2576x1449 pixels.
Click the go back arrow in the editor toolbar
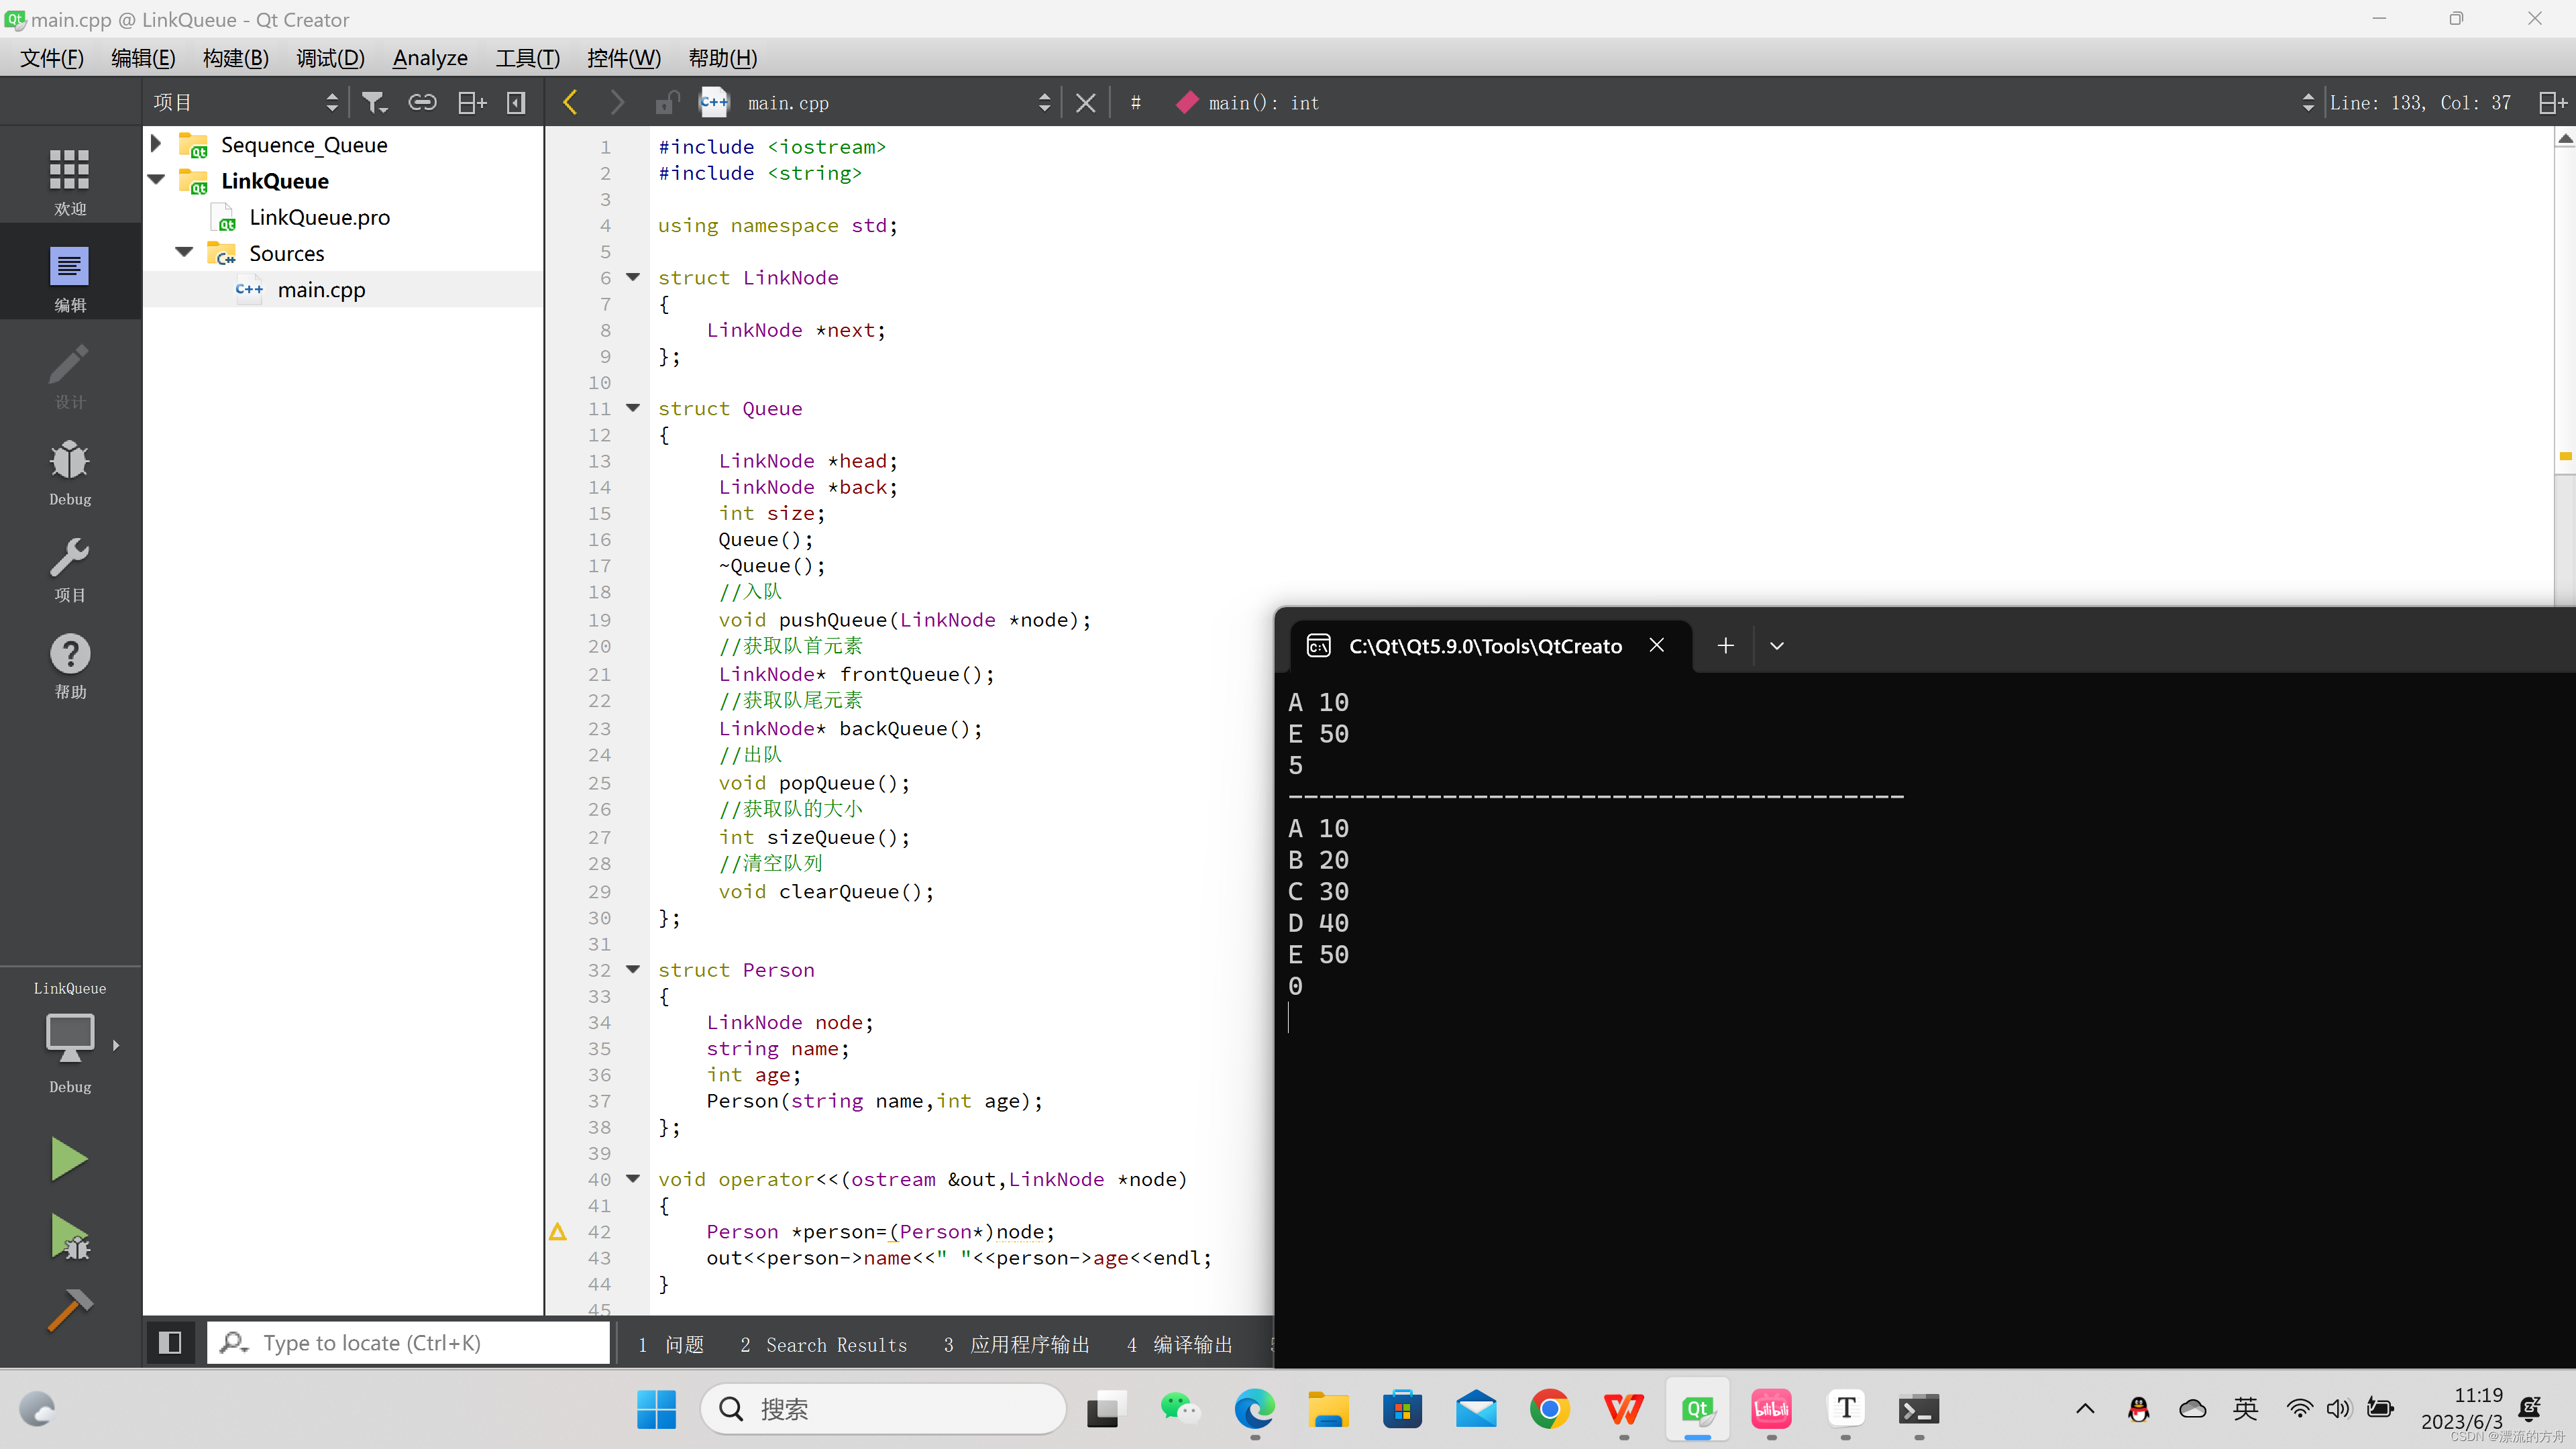tap(570, 102)
